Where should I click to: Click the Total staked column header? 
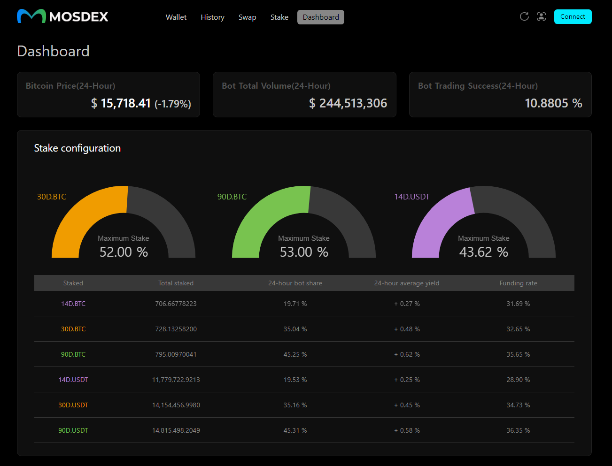(x=176, y=283)
